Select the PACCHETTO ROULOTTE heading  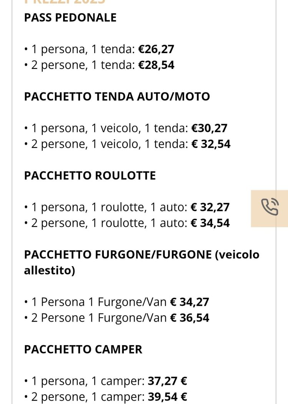(x=90, y=176)
